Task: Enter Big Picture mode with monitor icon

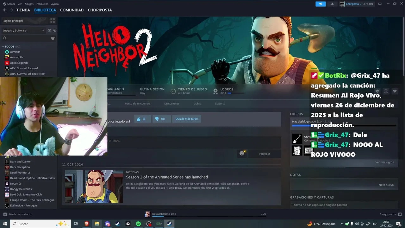Action: point(380,4)
